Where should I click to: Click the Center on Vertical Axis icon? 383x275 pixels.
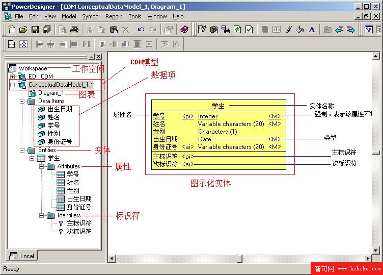click(x=51, y=44)
